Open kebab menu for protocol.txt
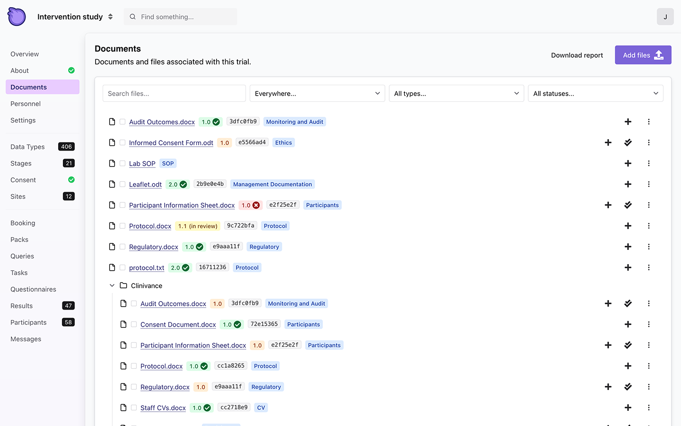 point(649,267)
